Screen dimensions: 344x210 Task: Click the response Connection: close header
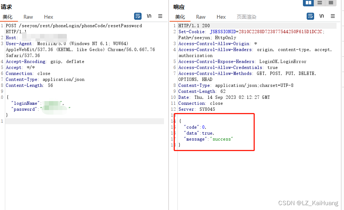click(201, 103)
